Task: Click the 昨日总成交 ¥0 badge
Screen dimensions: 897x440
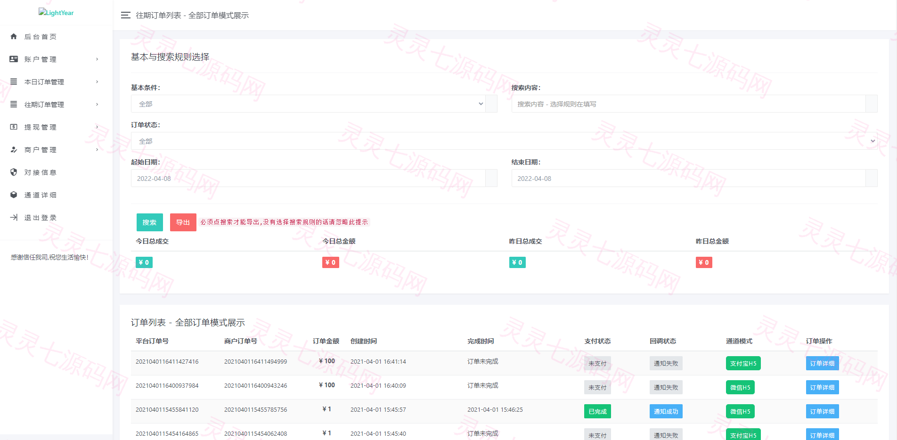Action: pos(517,262)
